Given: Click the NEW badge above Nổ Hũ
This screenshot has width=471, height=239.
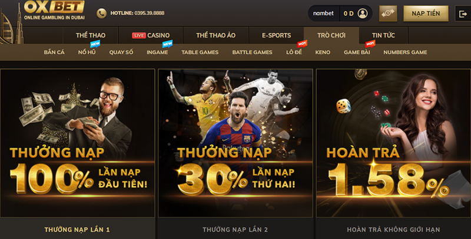Looking at the screenshot, I should click(95, 44).
